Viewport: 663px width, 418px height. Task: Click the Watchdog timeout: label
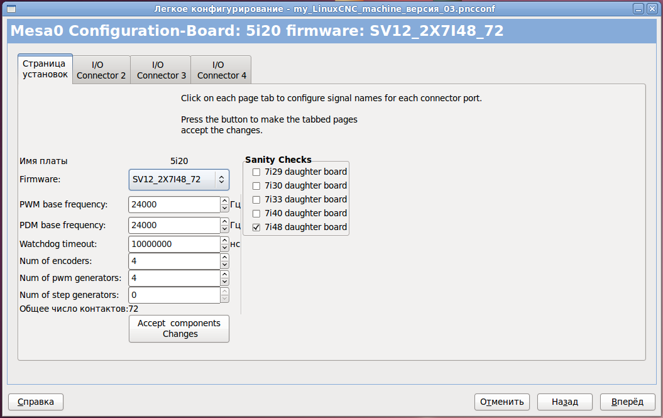(58, 244)
